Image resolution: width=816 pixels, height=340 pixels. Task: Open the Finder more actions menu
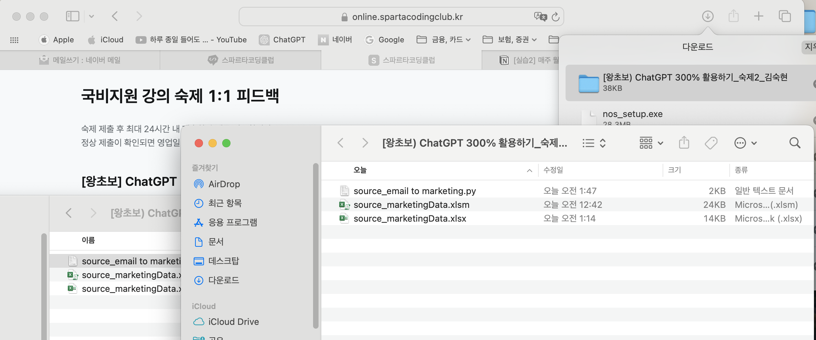click(745, 143)
